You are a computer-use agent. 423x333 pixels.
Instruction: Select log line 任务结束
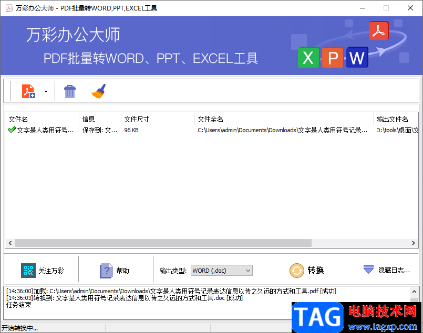(18, 305)
